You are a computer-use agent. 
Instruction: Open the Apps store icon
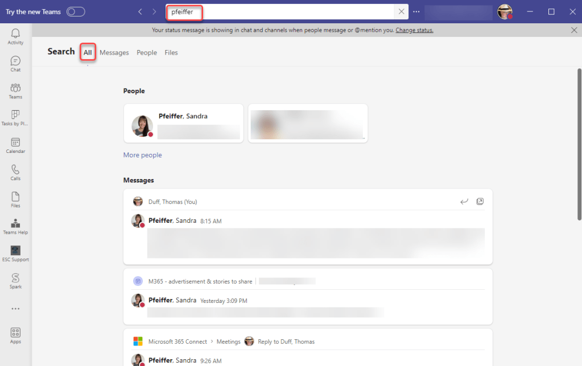15,335
